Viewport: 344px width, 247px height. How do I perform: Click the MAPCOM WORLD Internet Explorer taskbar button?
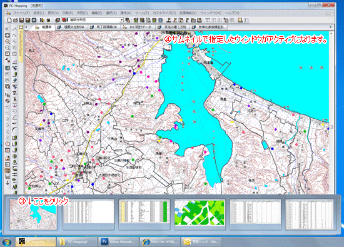pyautogui.click(x=160, y=242)
